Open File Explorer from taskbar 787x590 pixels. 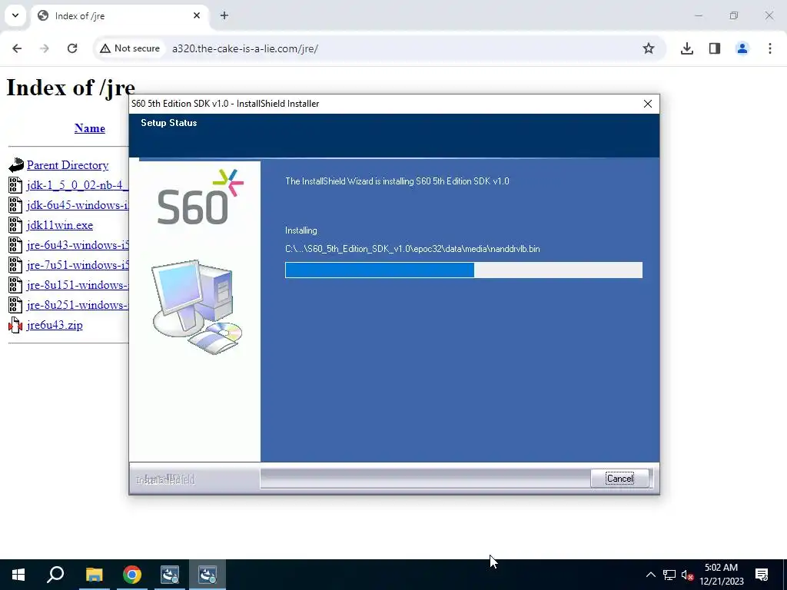point(94,575)
